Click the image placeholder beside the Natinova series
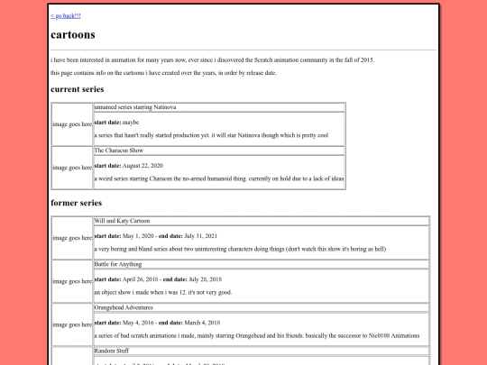Viewport: 487px width, 365px height. click(72, 124)
